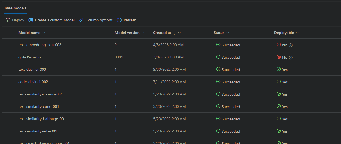The height and width of the screenshot is (144, 341).
Task: Click info icon beside gpt-35-turbo Deployable No
Action: tap(291, 58)
